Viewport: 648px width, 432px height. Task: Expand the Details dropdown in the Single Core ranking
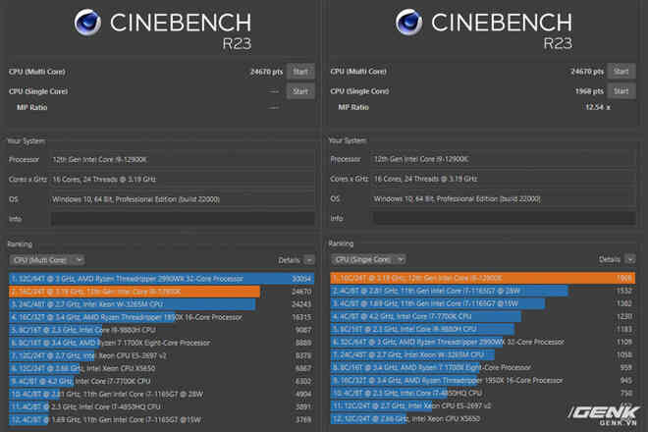[629, 259]
